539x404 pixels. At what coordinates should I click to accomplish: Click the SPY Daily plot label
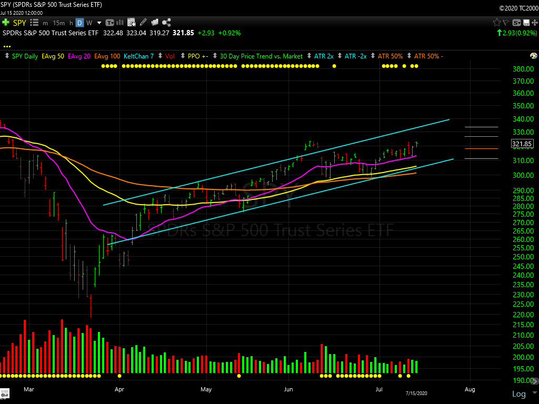pos(25,56)
